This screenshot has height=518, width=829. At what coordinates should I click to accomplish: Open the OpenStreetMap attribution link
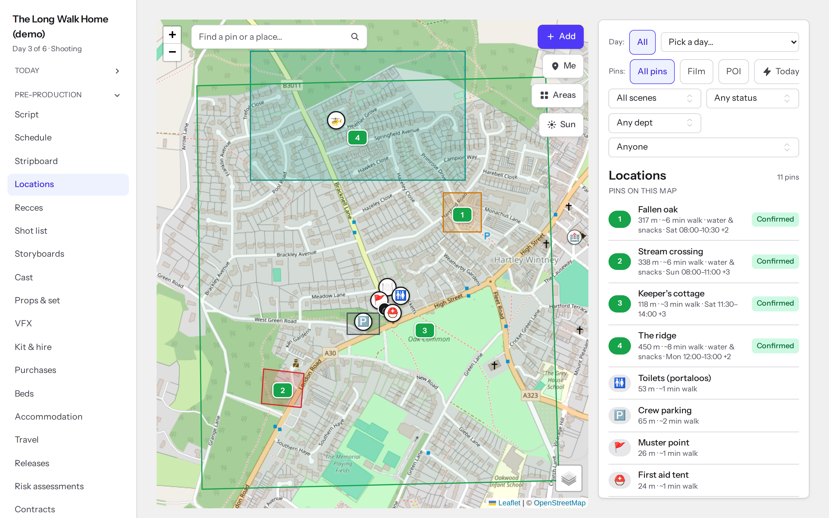(x=559, y=502)
